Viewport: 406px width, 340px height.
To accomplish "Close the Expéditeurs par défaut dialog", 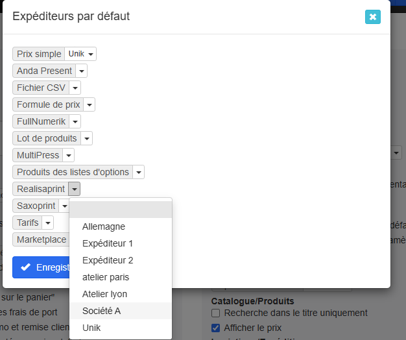I will tap(372, 17).
